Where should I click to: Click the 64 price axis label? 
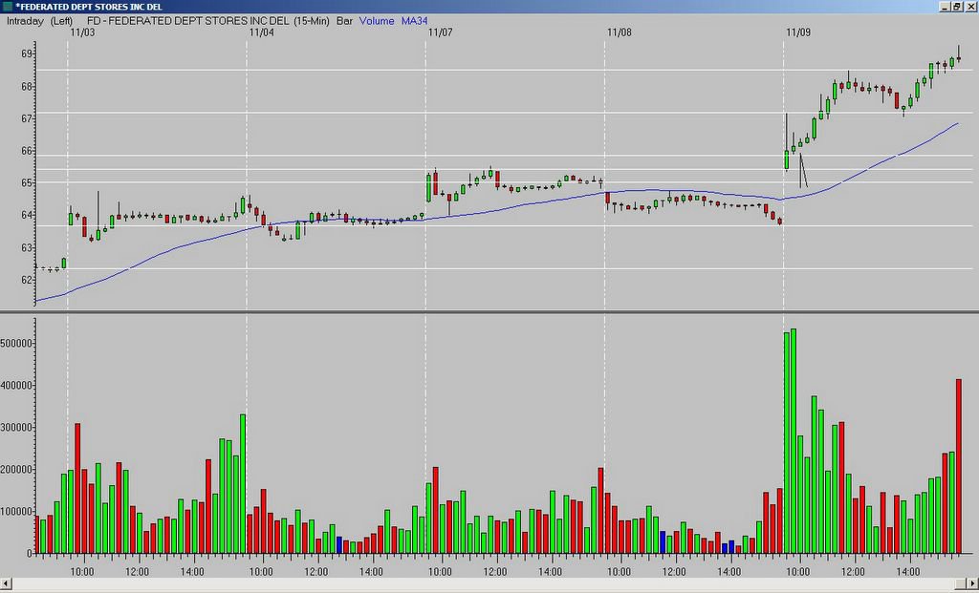[x=26, y=216]
